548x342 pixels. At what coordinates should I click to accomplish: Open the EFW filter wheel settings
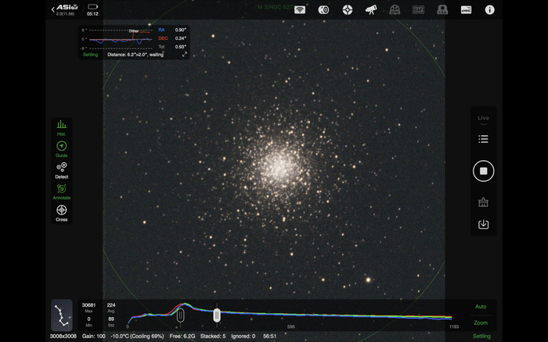(x=395, y=10)
